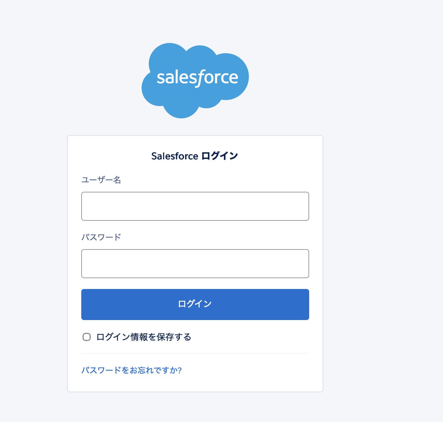Click the パスワード field label
This screenshot has width=443, height=422.
(101, 237)
